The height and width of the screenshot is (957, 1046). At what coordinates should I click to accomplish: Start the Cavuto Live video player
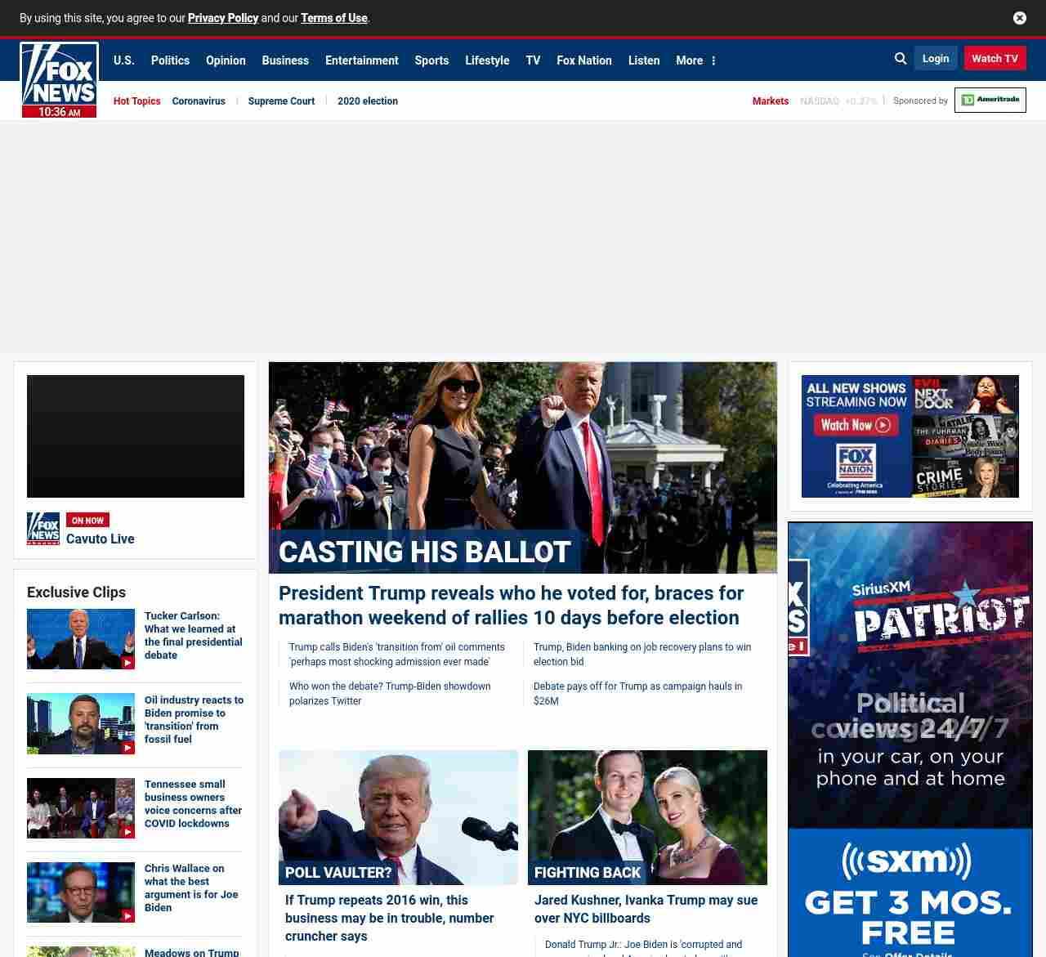[136, 436]
